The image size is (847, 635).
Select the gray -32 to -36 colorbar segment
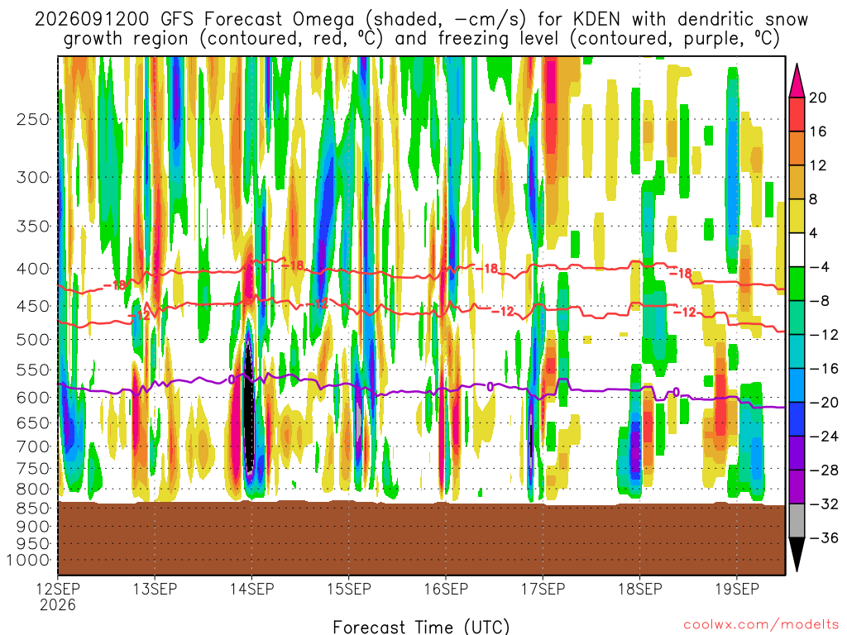pyautogui.click(x=797, y=521)
